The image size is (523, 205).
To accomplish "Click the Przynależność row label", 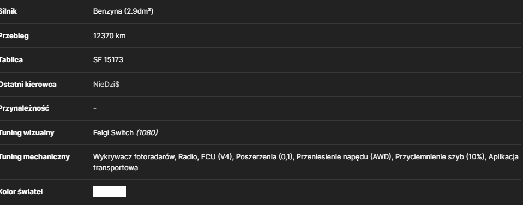I will 24,108.
